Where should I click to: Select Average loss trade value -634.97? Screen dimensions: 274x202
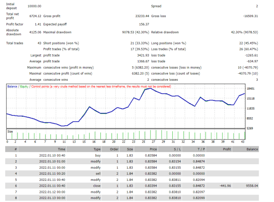tap(252, 61)
